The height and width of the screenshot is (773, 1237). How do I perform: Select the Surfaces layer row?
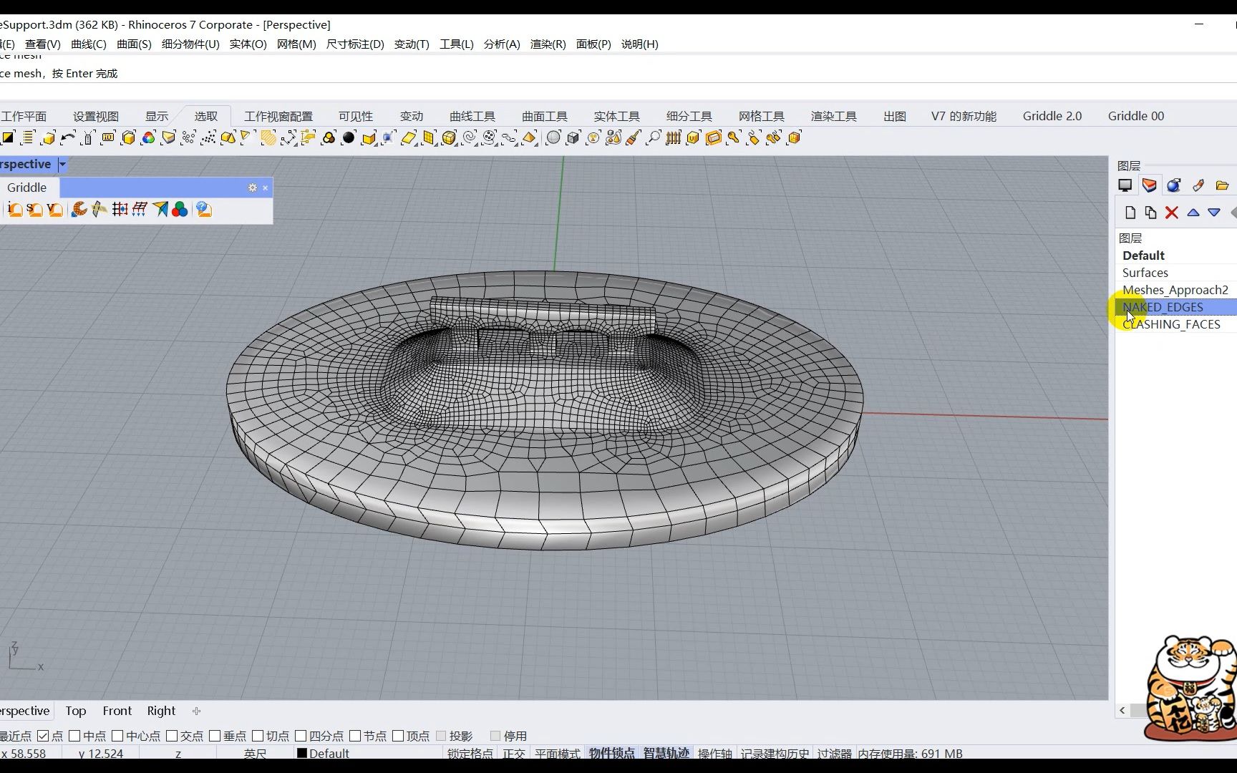click(x=1176, y=273)
